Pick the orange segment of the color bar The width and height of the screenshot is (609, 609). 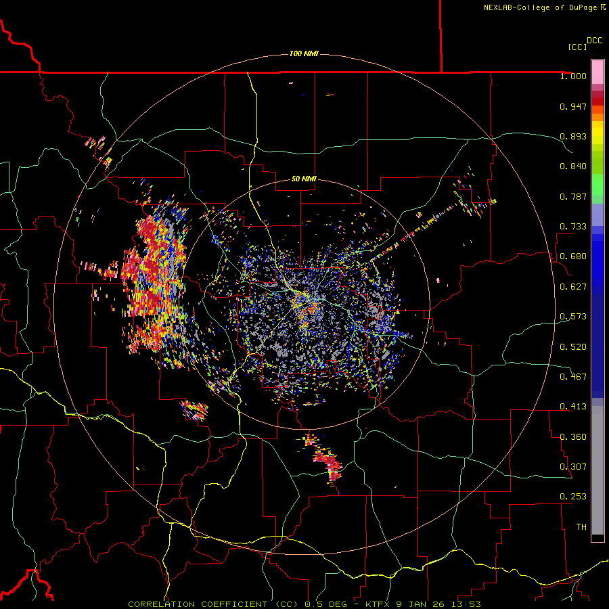[597, 114]
